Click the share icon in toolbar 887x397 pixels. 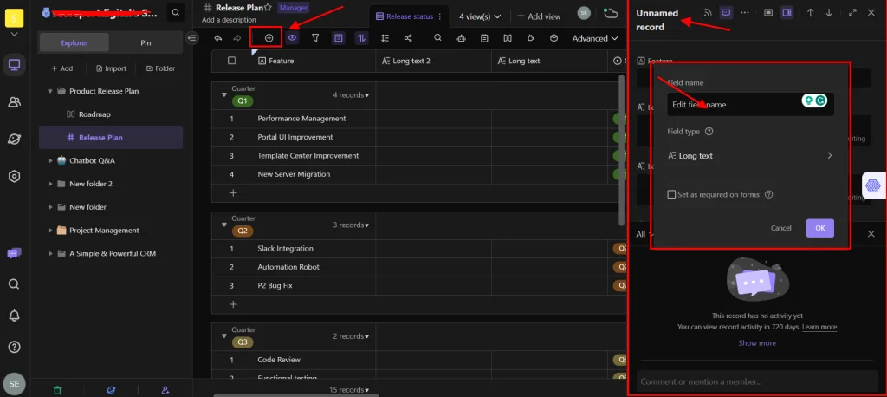tap(408, 38)
